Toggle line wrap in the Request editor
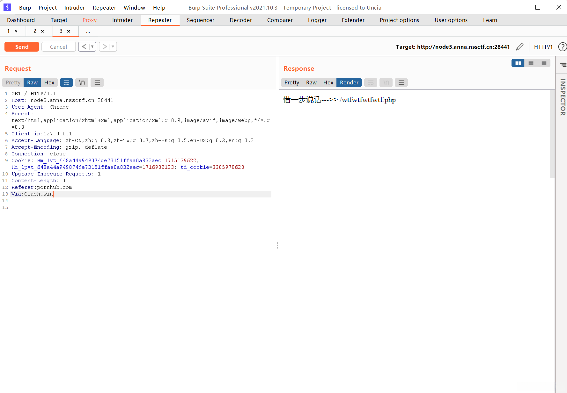567x393 pixels. pos(66,82)
